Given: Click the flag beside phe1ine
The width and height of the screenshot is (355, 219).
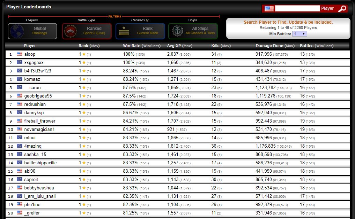Looking at the screenshot, I should (x=20, y=204).
